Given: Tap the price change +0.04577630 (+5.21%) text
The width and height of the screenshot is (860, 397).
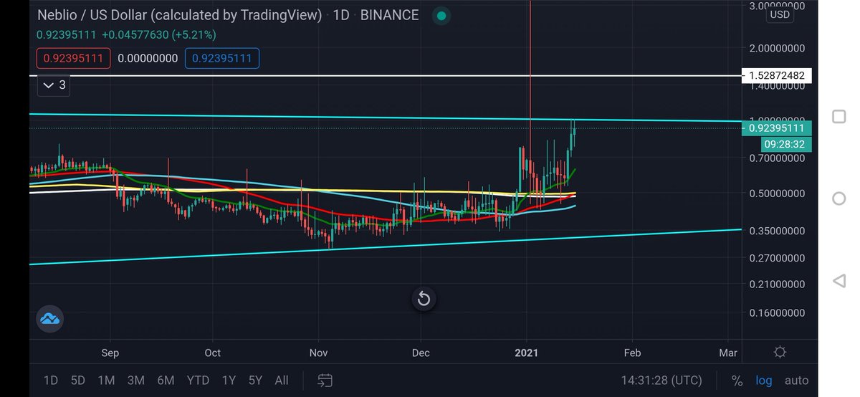Looking at the screenshot, I should [159, 34].
